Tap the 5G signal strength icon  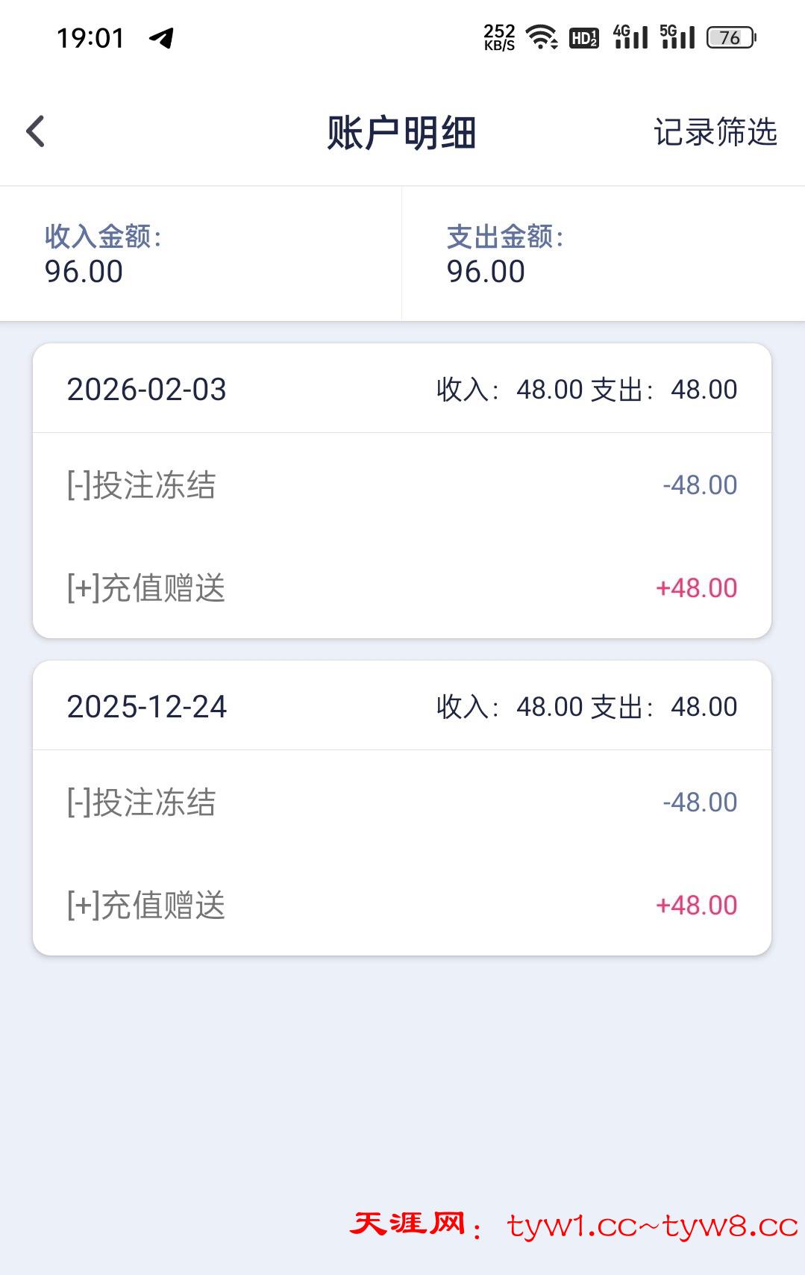(677, 37)
